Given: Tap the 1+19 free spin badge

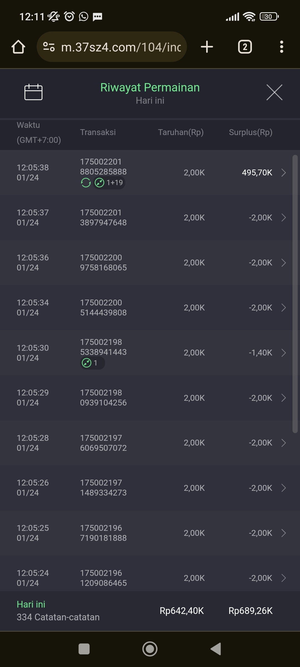Looking at the screenshot, I should tap(109, 183).
